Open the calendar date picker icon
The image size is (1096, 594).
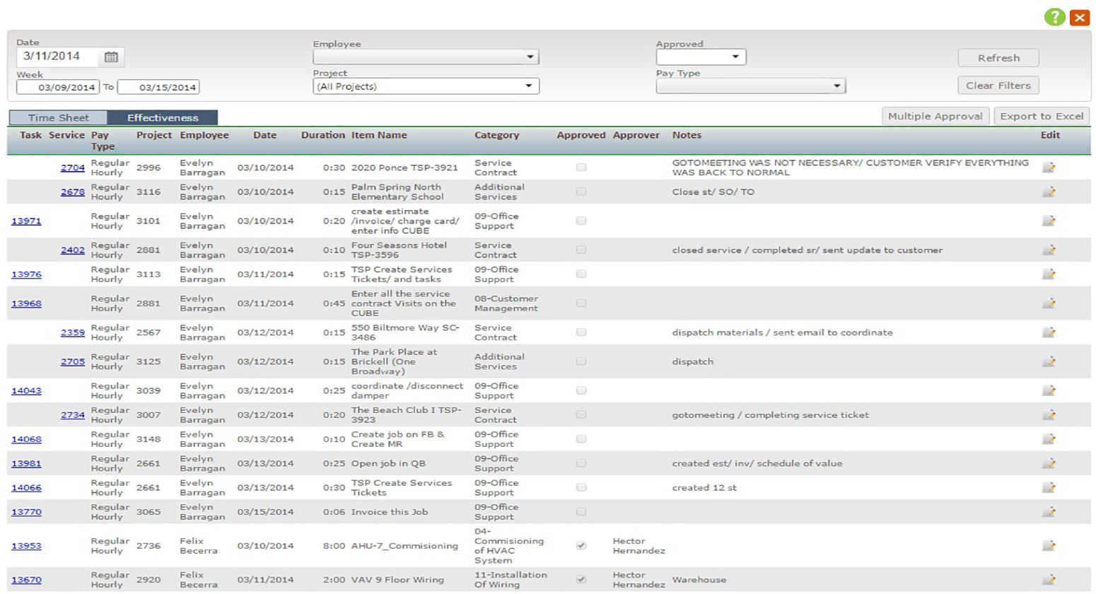(x=111, y=57)
